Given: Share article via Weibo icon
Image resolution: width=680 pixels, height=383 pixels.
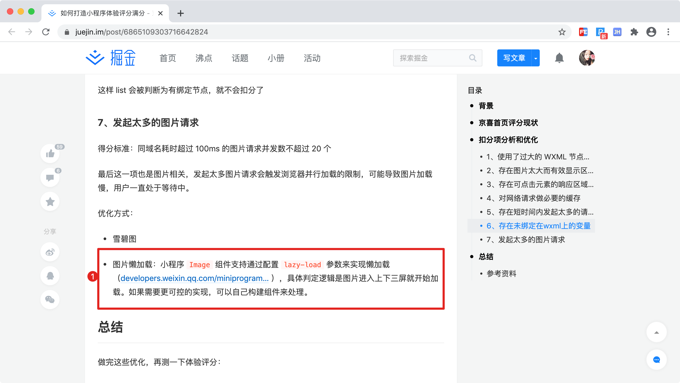Looking at the screenshot, I should point(50,252).
